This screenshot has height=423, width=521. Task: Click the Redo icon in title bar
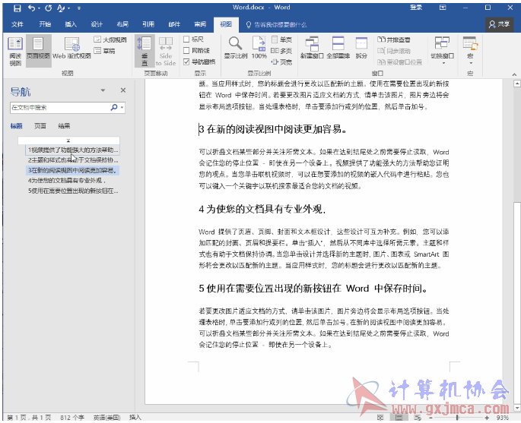pyautogui.click(x=49, y=8)
